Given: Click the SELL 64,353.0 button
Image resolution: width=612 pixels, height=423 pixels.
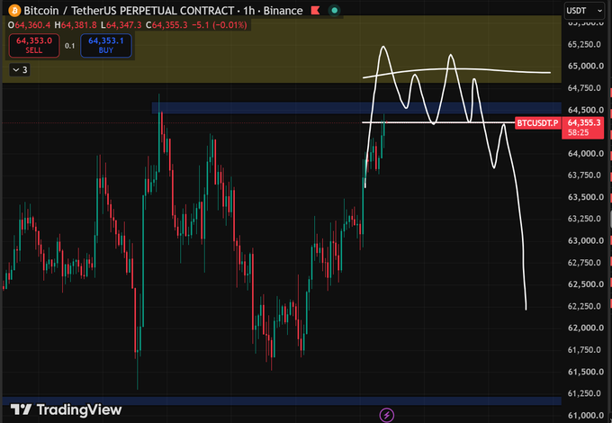Looking at the screenshot, I should pos(34,45).
